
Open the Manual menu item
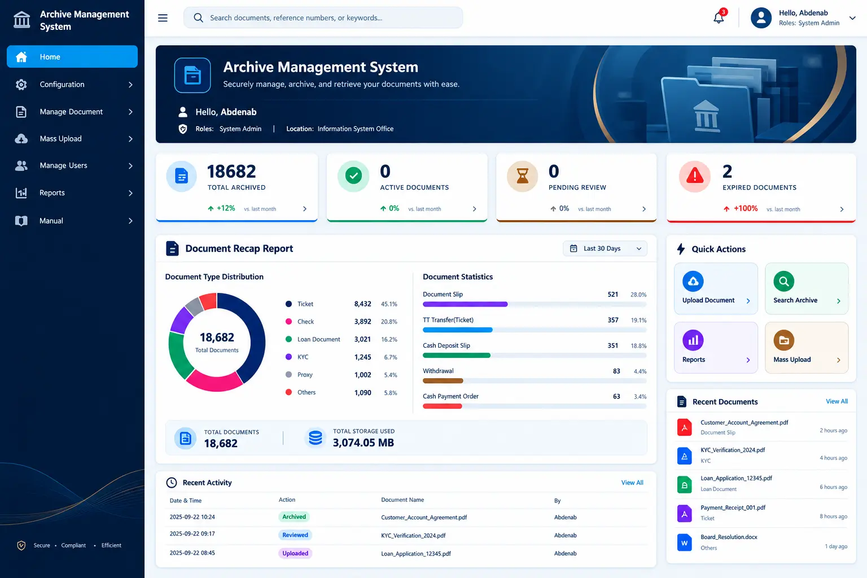72,221
